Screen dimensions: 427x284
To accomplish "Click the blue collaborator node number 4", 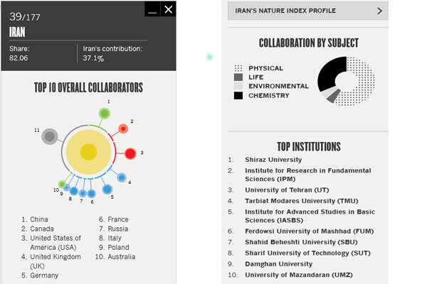I will (122, 177).
